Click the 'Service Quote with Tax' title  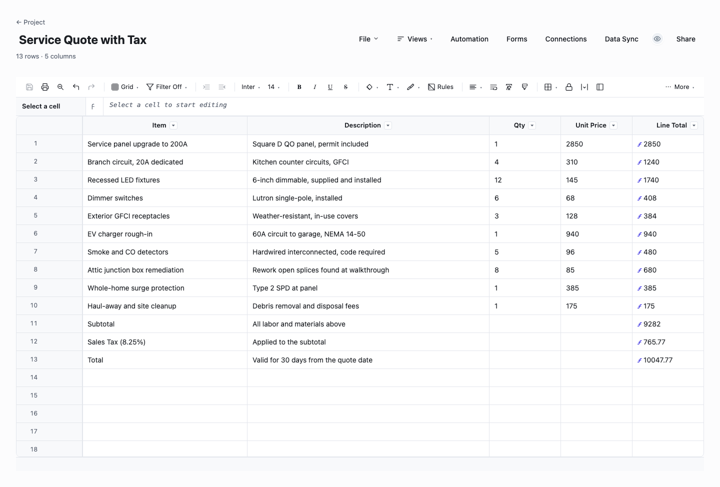82,40
